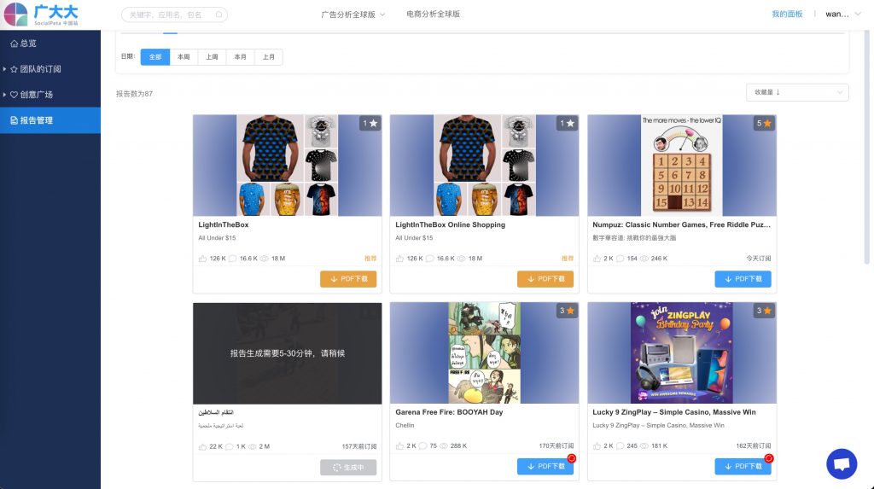Click comment icon on Lucky 9 ZingPlay card
Screen dimensions: 874x489
point(620,446)
